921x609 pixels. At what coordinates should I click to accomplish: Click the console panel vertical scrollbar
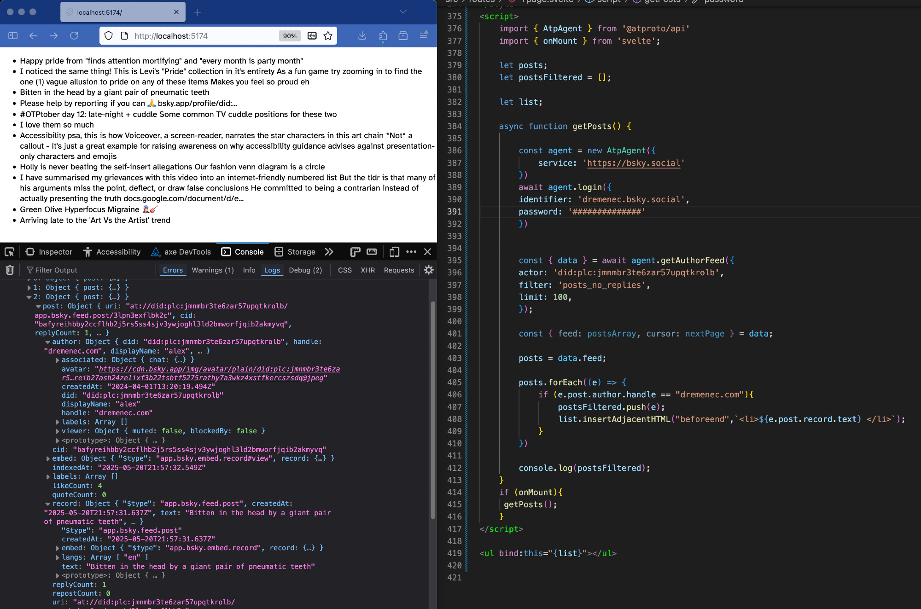tap(433, 410)
